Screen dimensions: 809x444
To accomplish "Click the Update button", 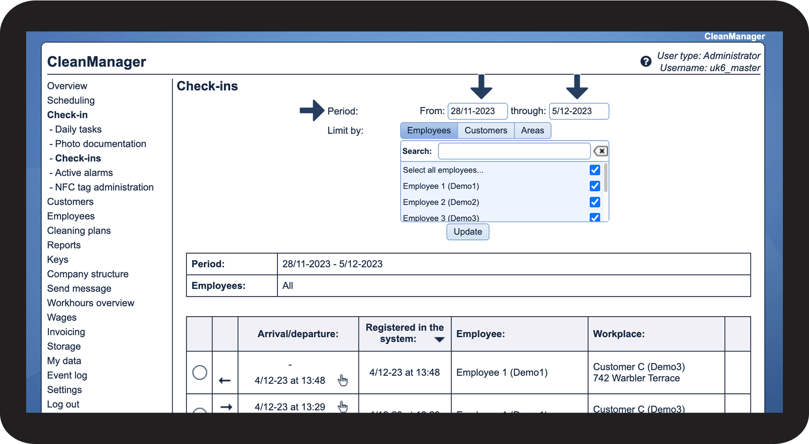I will click(x=468, y=232).
